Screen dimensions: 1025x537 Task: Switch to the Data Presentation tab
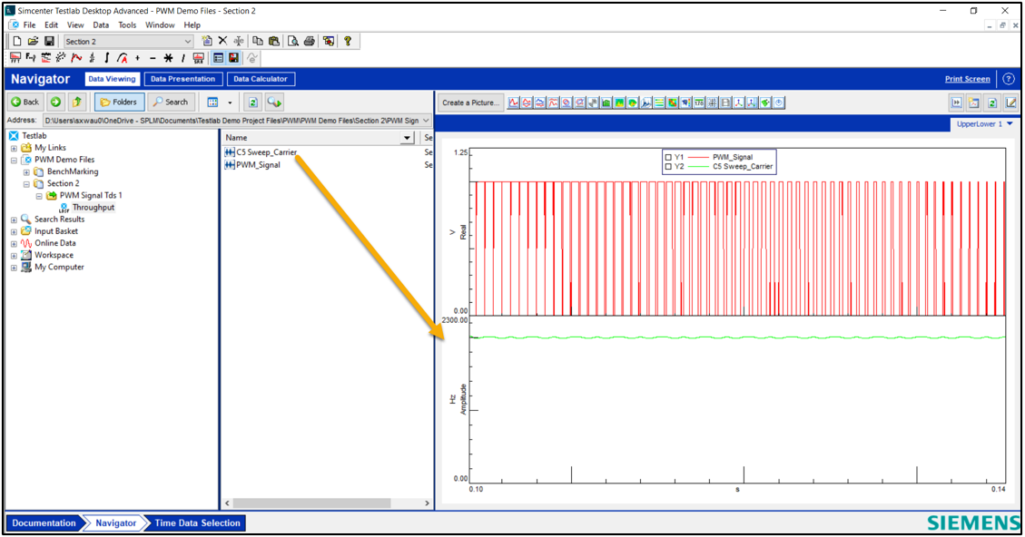[x=183, y=79]
